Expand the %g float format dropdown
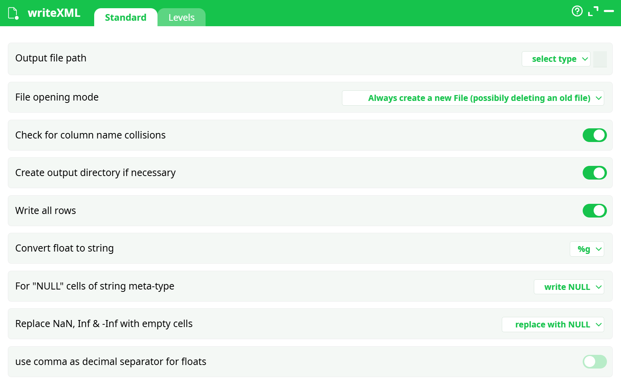 pos(587,249)
